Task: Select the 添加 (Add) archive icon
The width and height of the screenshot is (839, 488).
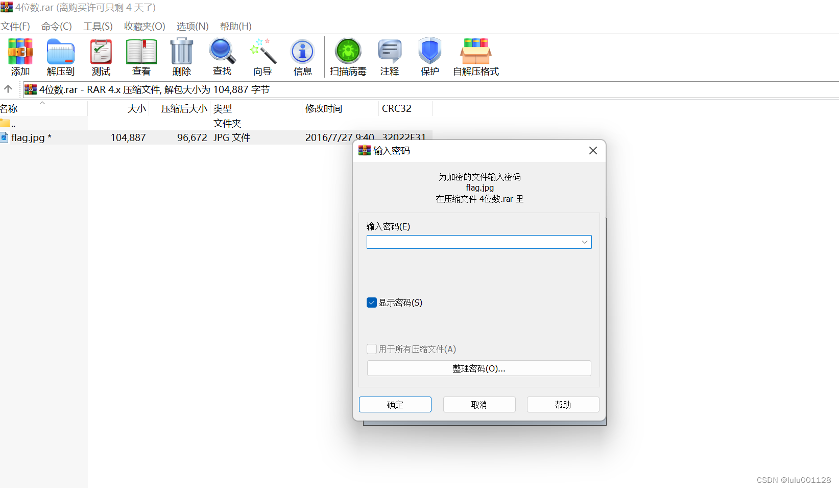Action: tap(20, 56)
